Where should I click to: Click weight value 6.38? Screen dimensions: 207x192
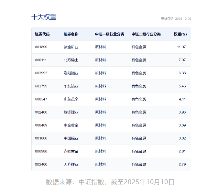point(182,73)
